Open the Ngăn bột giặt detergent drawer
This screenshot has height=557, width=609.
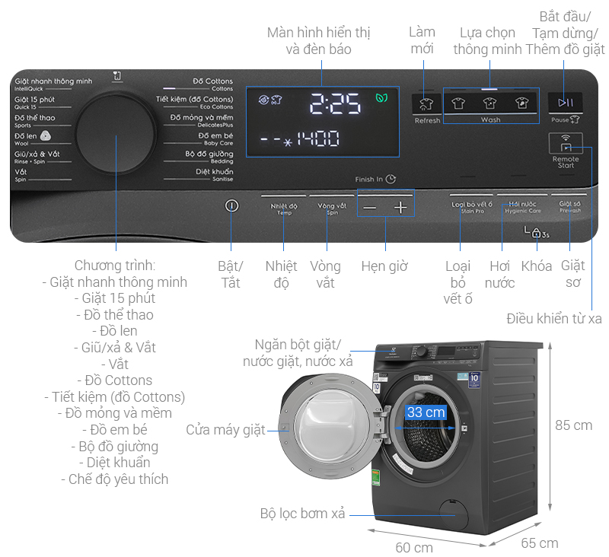coord(394,352)
